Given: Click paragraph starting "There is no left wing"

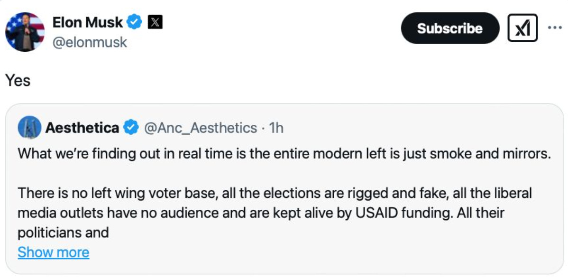Looking at the screenshot, I should click(275, 193).
